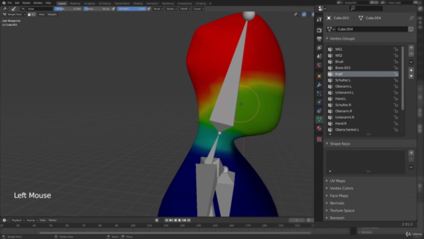Click the fake user shield icon
The image size is (424, 239).
coord(411,29)
